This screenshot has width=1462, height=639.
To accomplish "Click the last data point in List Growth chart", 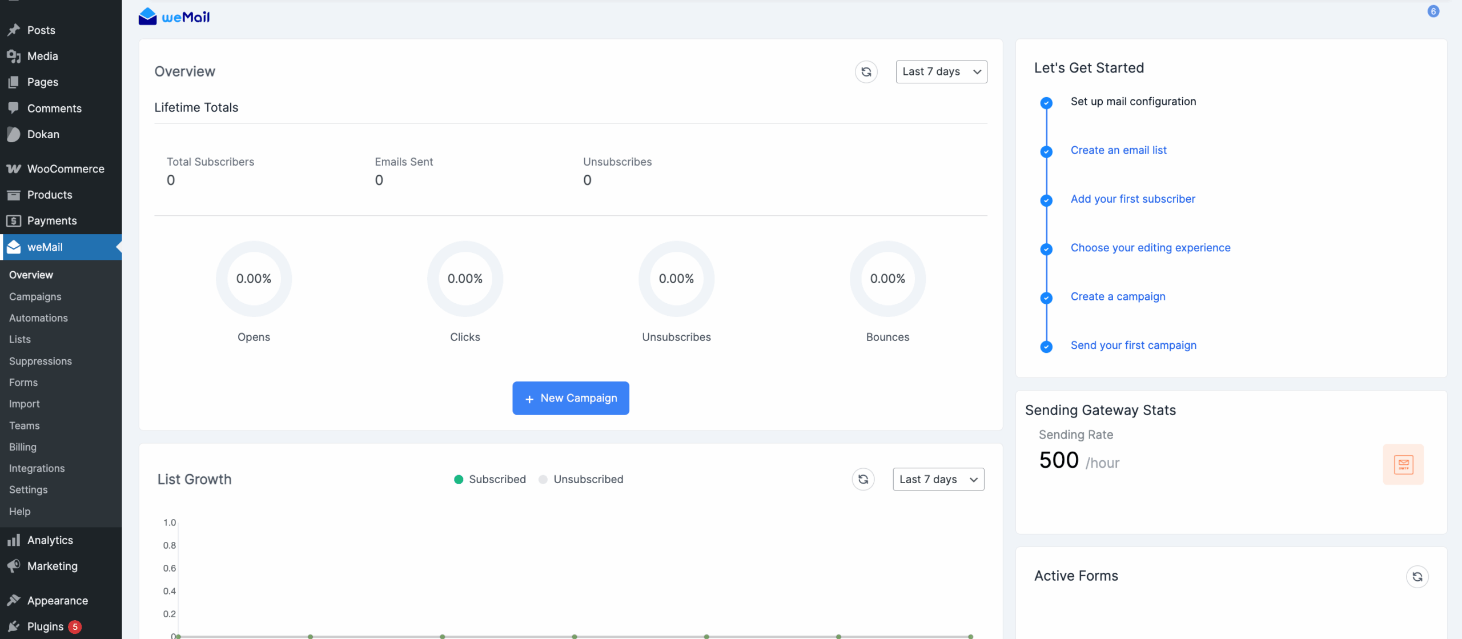I will tap(970, 636).
